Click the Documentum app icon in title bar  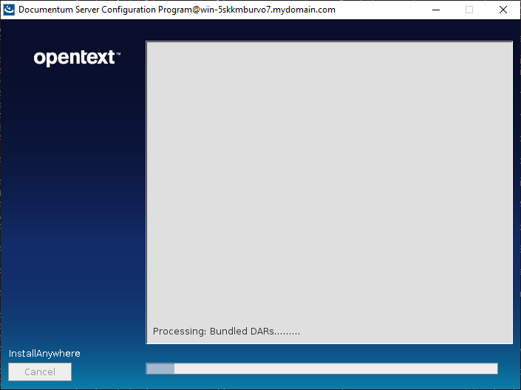tap(9, 10)
